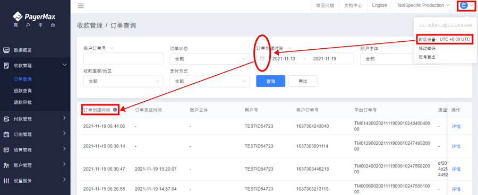The height and width of the screenshot is (195, 478).
Task: Choose 修改密码 from the account menu
Action: click(427, 48)
